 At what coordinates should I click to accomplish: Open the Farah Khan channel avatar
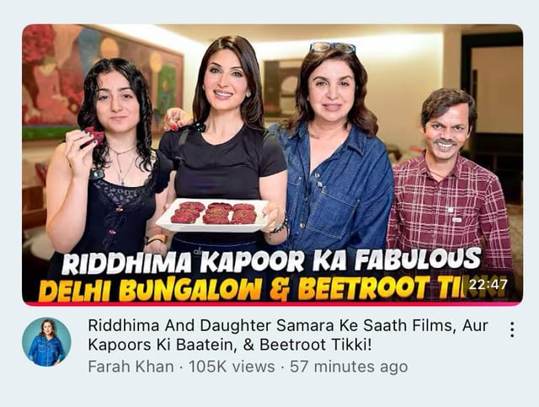pyautogui.click(x=47, y=342)
